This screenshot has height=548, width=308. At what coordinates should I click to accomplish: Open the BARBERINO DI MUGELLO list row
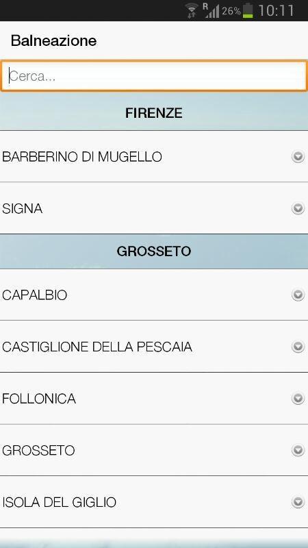point(154,156)
